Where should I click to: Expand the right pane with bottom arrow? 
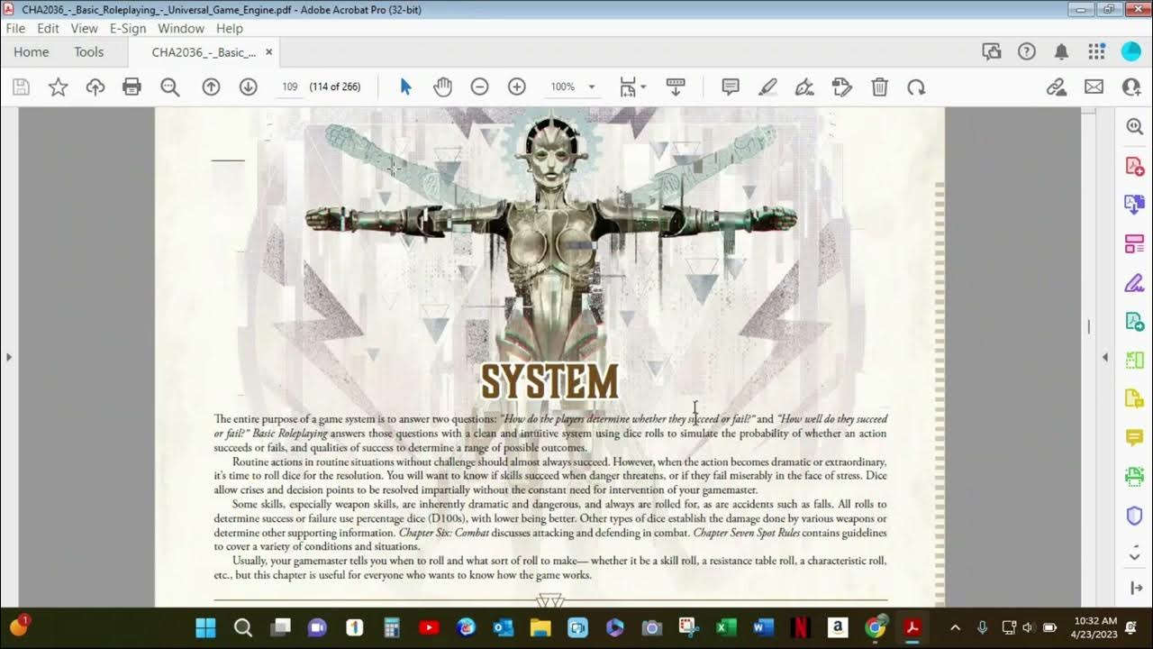click(x=1134, y=588)
